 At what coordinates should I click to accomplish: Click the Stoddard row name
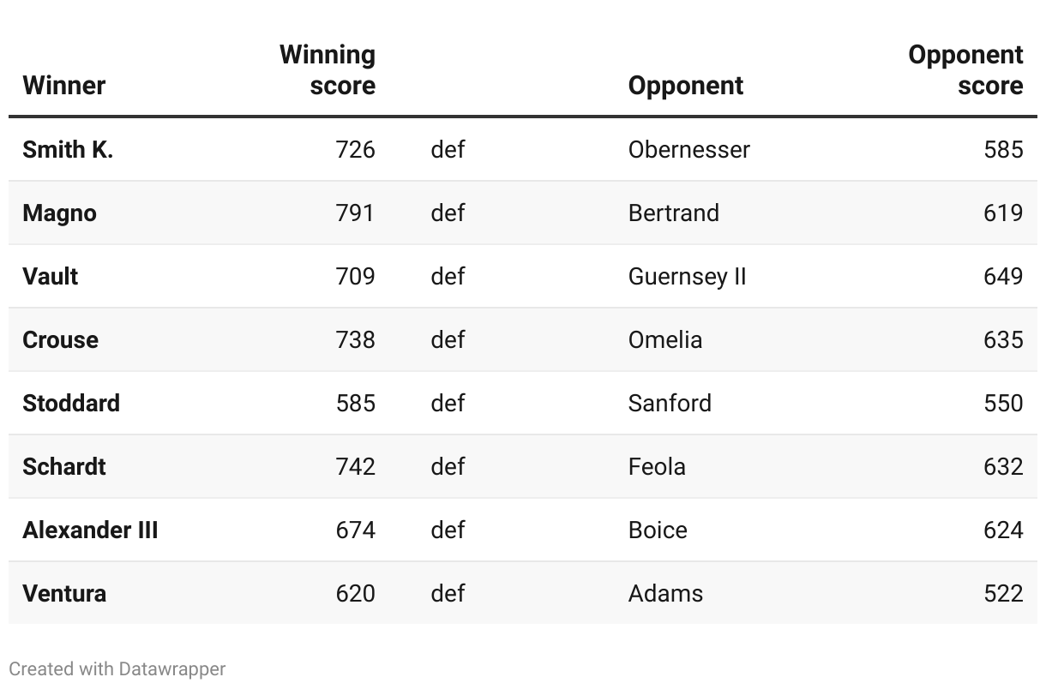click(71, 404)
